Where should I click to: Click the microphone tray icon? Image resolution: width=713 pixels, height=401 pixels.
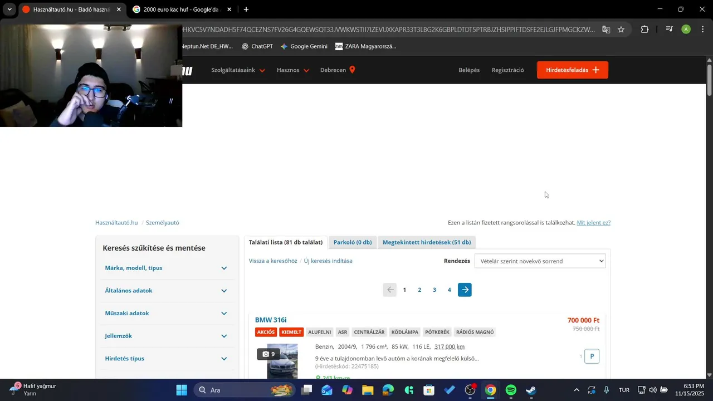tap(606, 390)
